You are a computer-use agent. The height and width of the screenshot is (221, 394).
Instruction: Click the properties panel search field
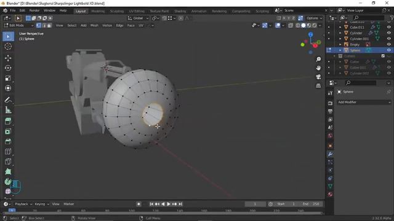point(361,83)
